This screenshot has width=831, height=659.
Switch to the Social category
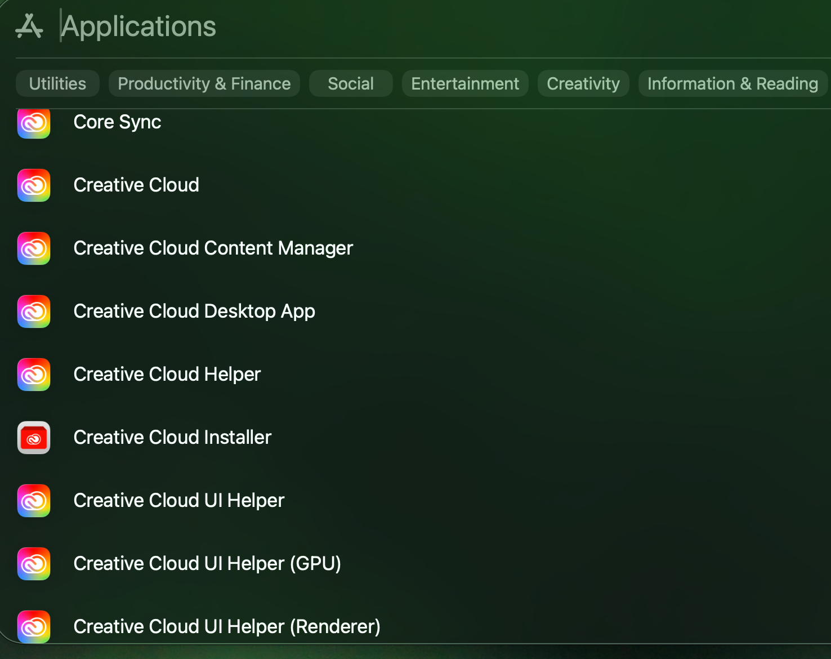click(x=351, y=83)
